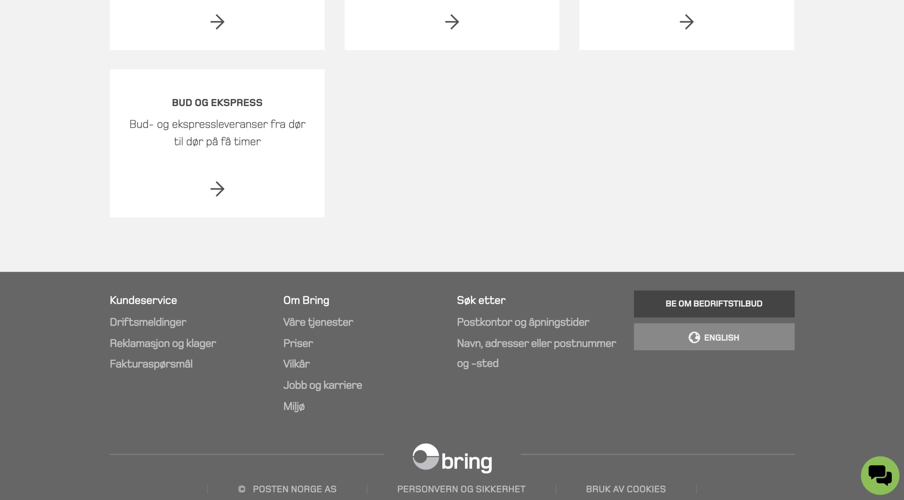Click the arrow in Bud og Ekspress card
Screen dimensions: 904x500
(217, 189)
